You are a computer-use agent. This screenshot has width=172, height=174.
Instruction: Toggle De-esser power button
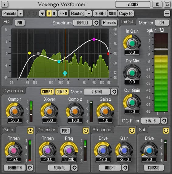pos(86,131)
